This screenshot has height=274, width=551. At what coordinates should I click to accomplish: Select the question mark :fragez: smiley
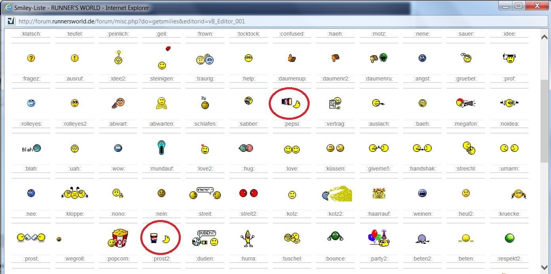pos(31,58)
